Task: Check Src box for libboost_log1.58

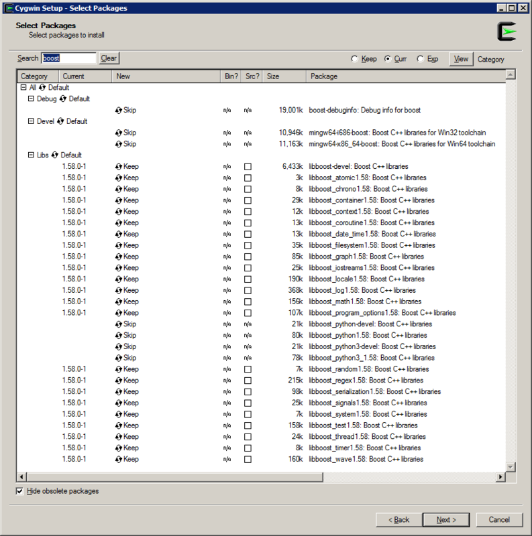Action: [248, 291]
